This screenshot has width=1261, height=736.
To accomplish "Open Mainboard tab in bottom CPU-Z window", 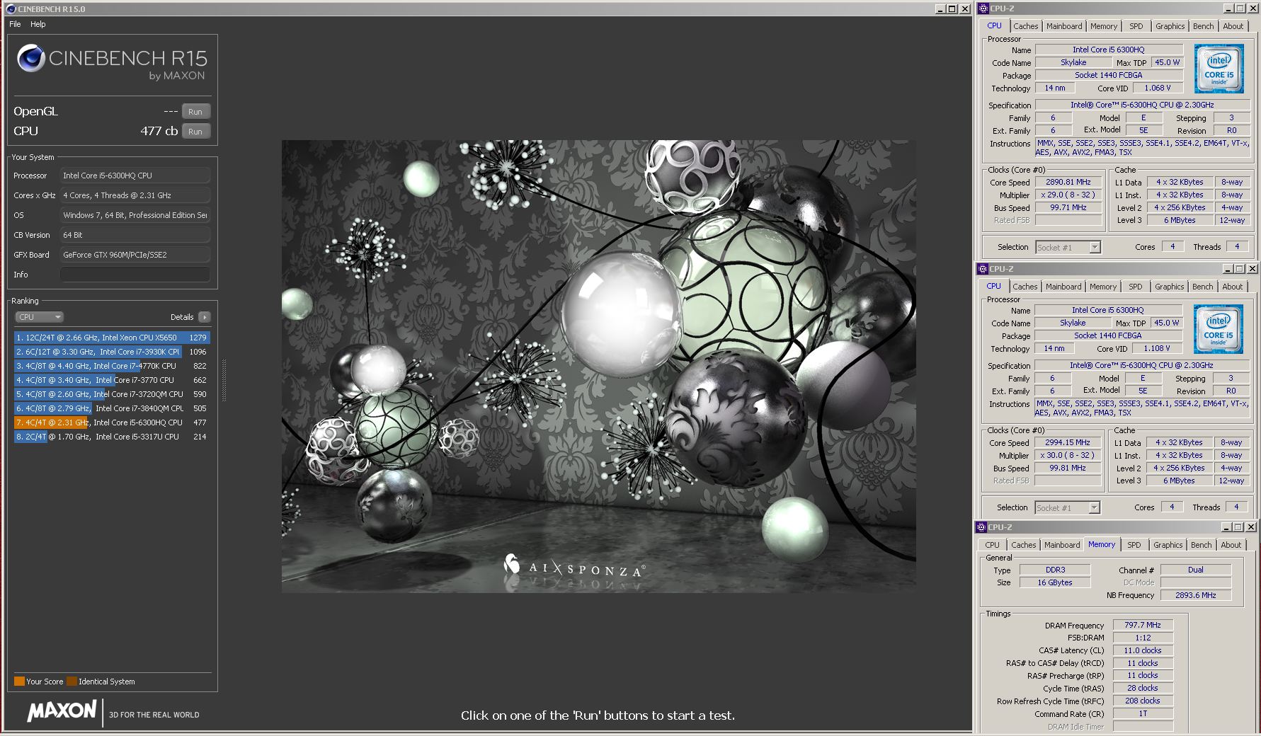I will (1062, 545).
